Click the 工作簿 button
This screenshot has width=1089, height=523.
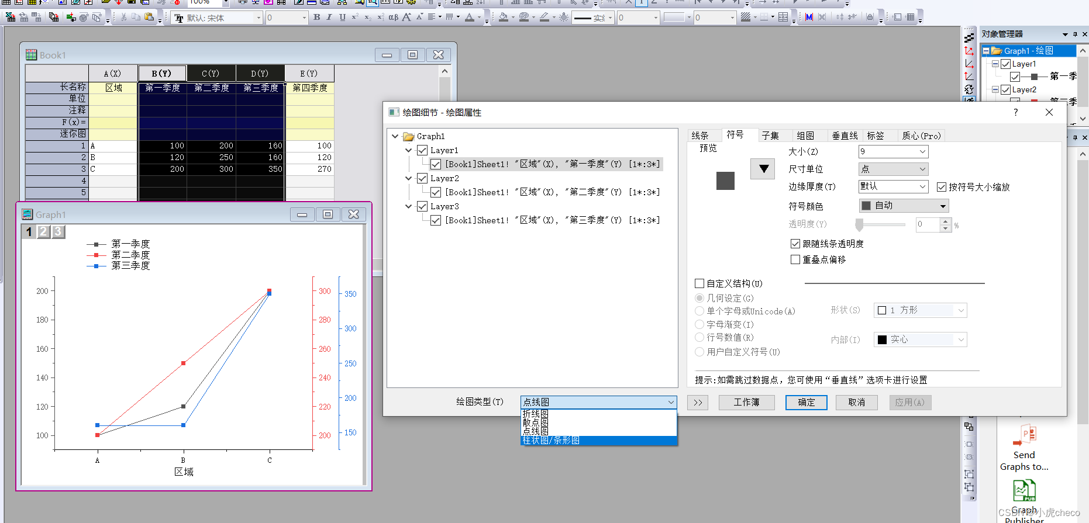[x=746, y=402]
